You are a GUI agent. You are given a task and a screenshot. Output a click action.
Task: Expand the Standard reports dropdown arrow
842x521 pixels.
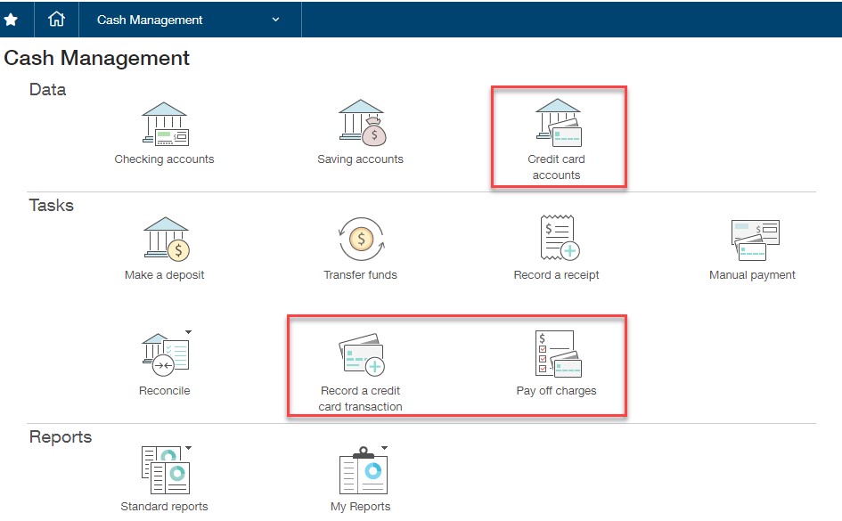coord(188,448)
